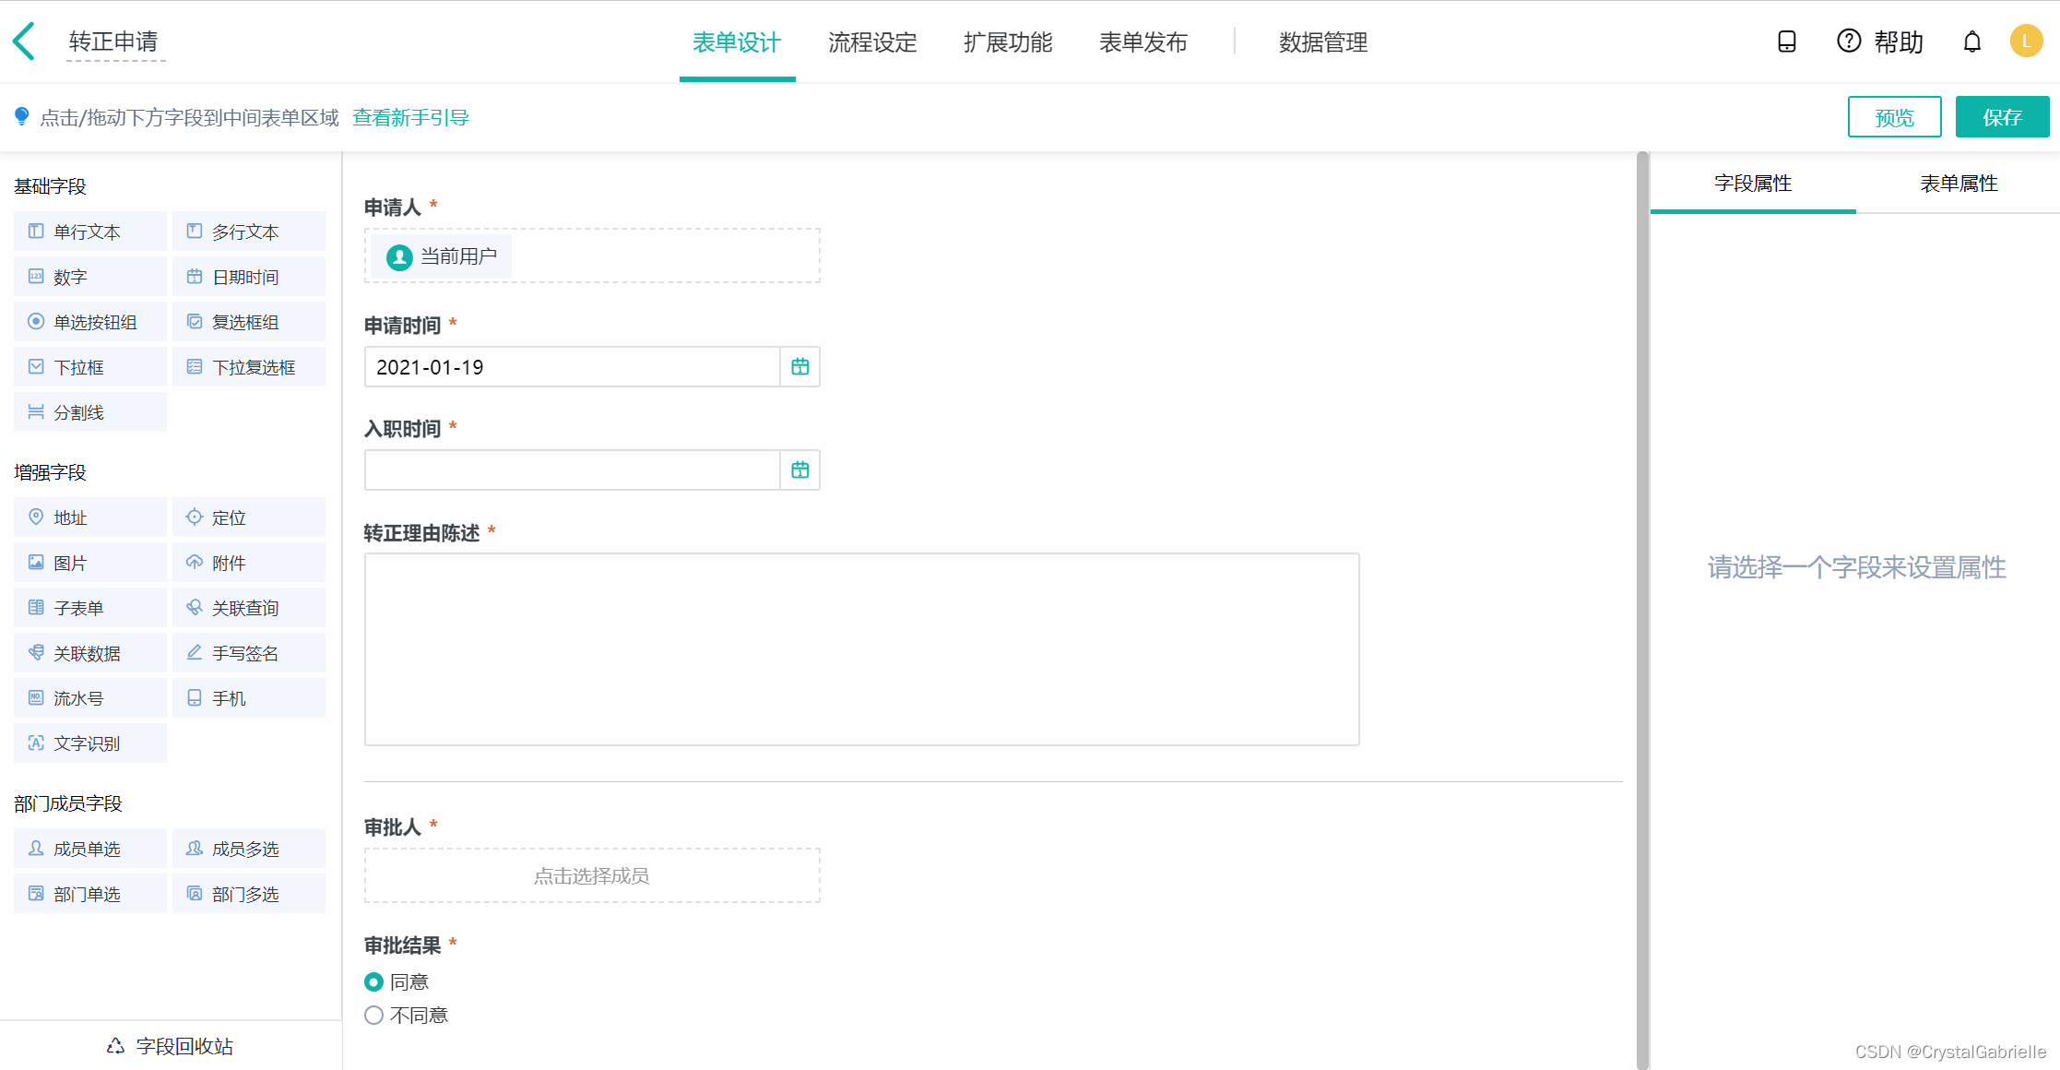Open the user avatar L
Image resolution: width=2060 pixels, height=1070 pixels.
click(x=2026, y=42)
